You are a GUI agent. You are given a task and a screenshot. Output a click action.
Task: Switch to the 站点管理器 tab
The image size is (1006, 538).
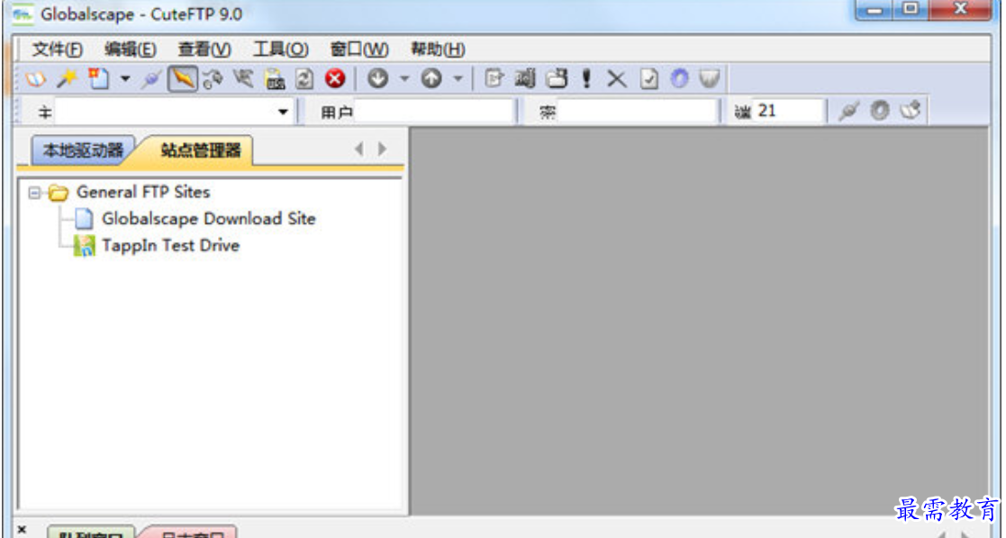(200, 150)
